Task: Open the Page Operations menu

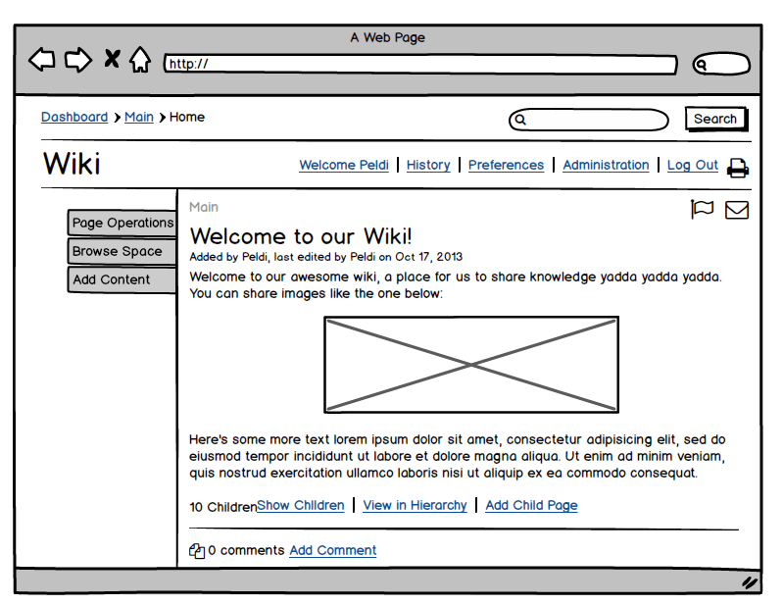Action: coord(122,223)
